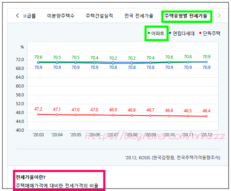Screen dimensions: 231x191
Task: Click x-axis label '20.05
Action: [75, 135]
